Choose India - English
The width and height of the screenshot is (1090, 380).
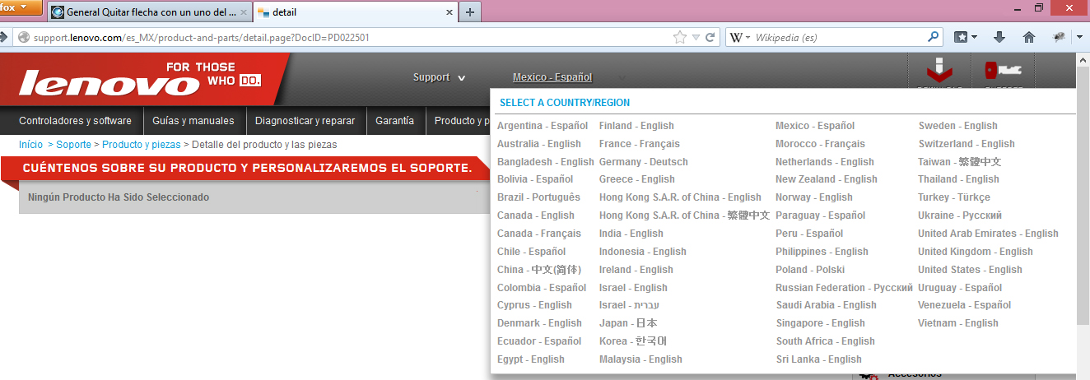pyautogui.click(x=631, y=234)
